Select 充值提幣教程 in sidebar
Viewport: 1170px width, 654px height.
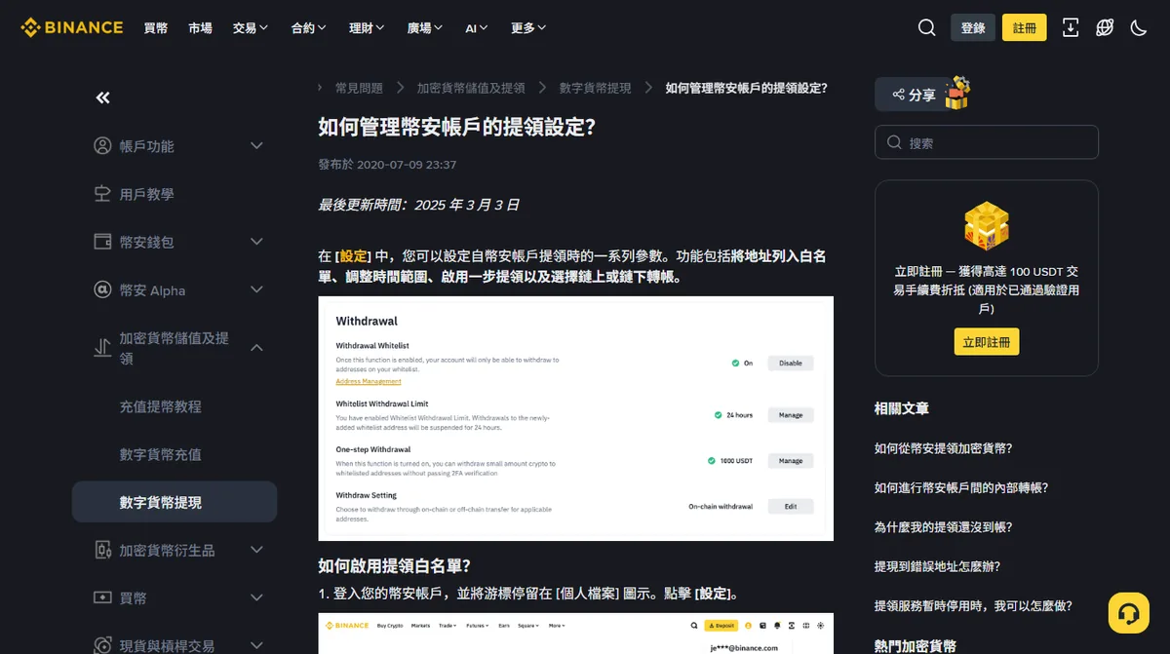click(161, 406)
